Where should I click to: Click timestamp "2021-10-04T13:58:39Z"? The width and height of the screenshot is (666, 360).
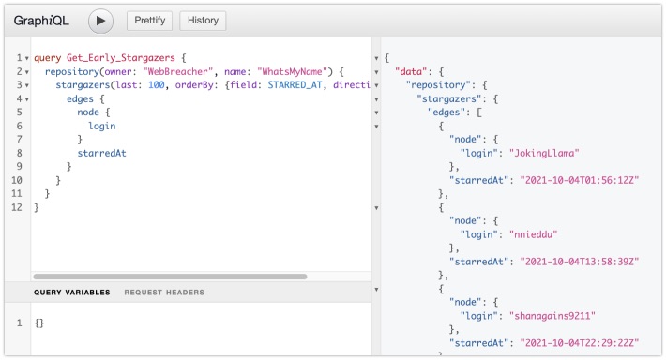[580, 262]
